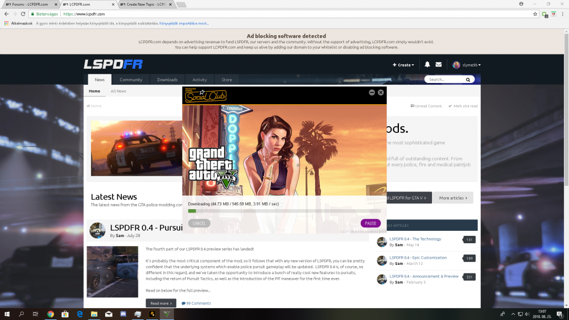Pause the GTA V download
The image size is (569, 320).
(x=370, y=223)
